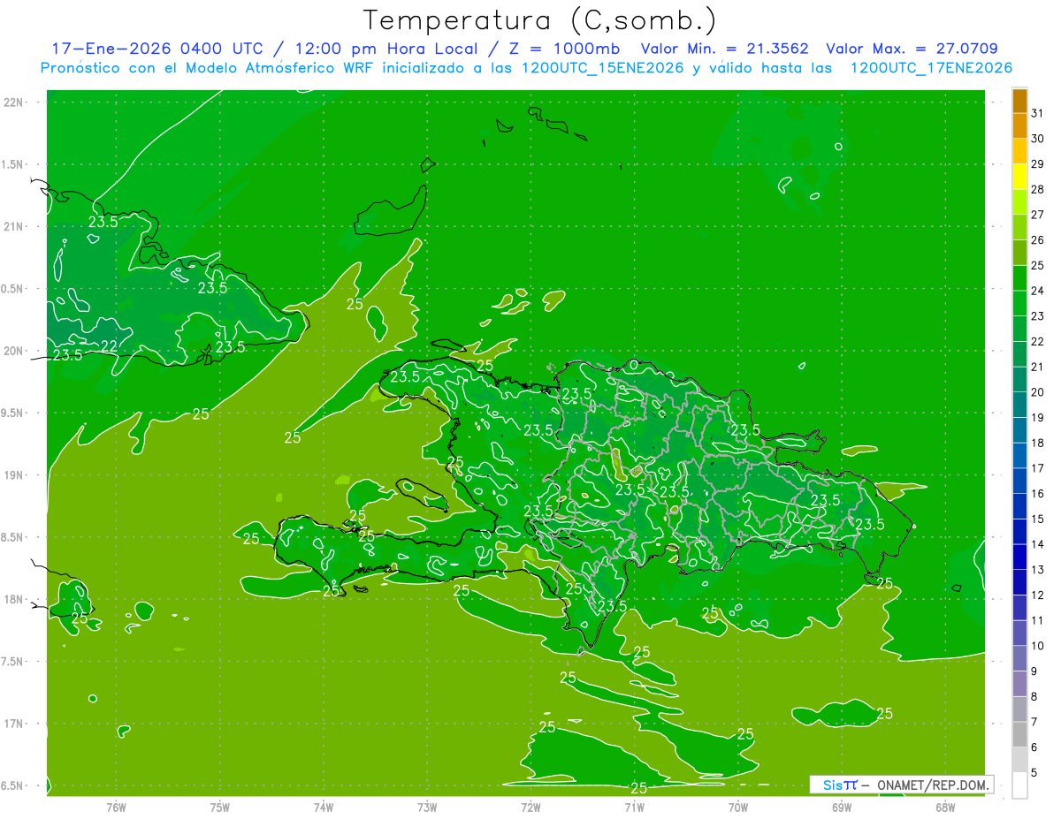Click the legend value 25
The height and width of the screenshot is (819, 1061).
click(1037, 265)
